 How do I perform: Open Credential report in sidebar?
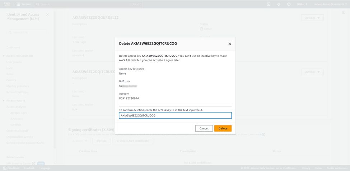18,131
